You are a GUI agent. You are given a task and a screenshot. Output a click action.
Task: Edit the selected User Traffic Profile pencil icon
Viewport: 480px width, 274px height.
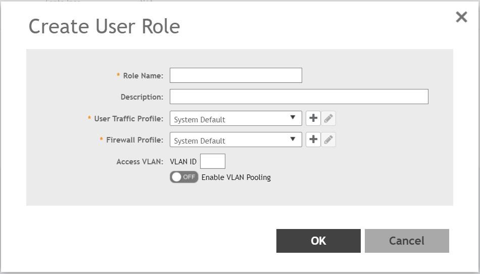[328, 118]
